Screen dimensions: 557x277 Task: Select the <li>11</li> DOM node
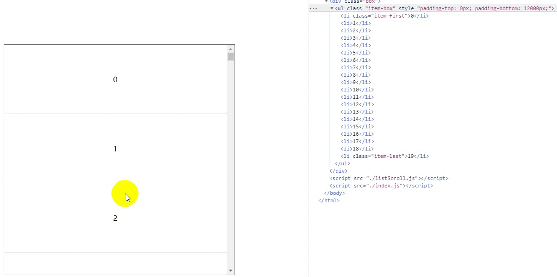(x=357, y=97)
